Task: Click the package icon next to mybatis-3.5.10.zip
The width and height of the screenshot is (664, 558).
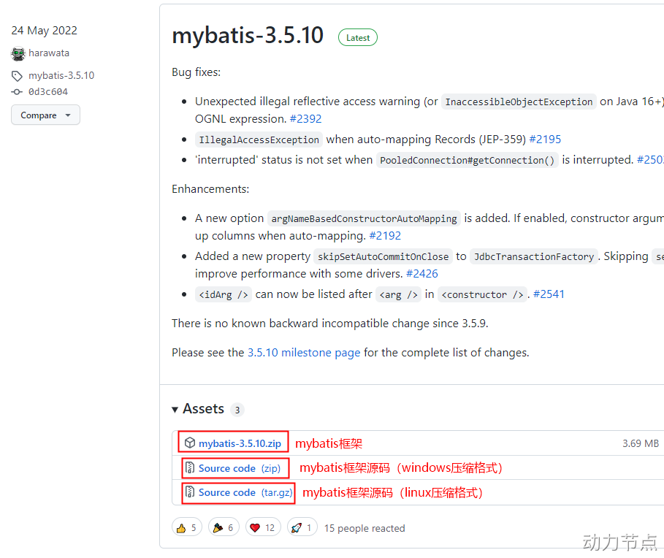Action: pyautogui.click(x=190, y=443)
